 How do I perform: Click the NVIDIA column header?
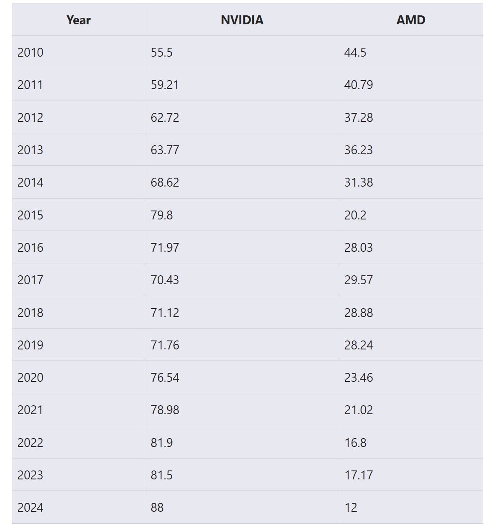tap(242, 20)
